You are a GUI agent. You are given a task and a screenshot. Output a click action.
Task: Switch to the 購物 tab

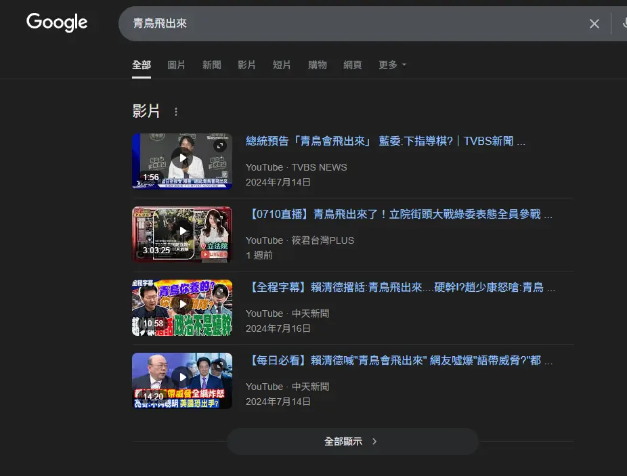pyautogui.click(x=318, y=65)
